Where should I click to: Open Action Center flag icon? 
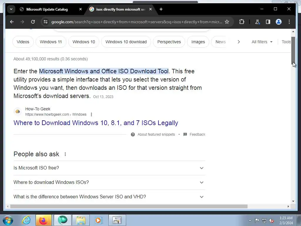coord(257,220)
